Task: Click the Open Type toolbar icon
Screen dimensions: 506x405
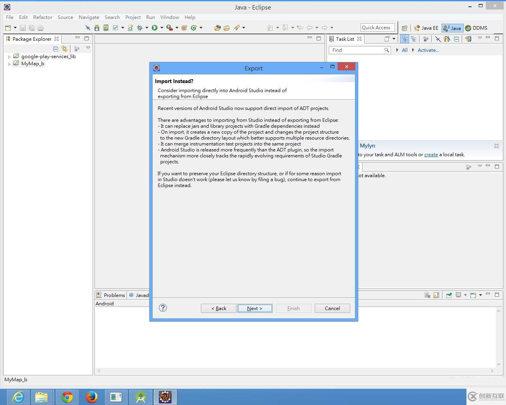Action: point(217,28)
